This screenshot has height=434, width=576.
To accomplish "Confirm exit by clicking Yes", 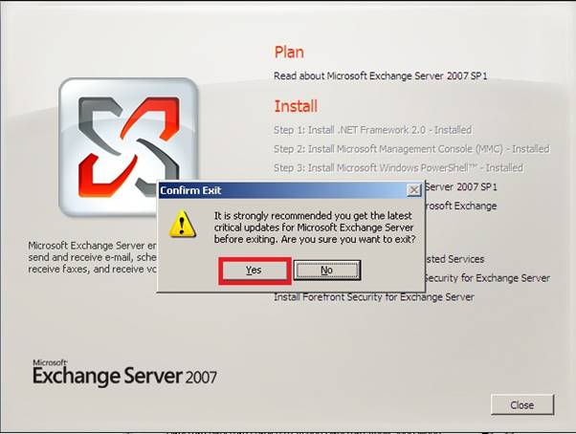I will [255, 271].
